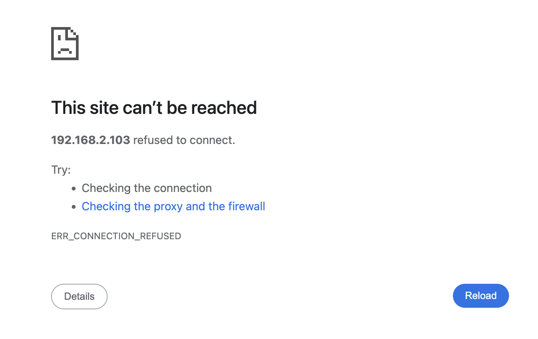538x339 pixels.
Task: Click the ERR_CONNECTION_REFUSED error code
Action: pos(116,236)
